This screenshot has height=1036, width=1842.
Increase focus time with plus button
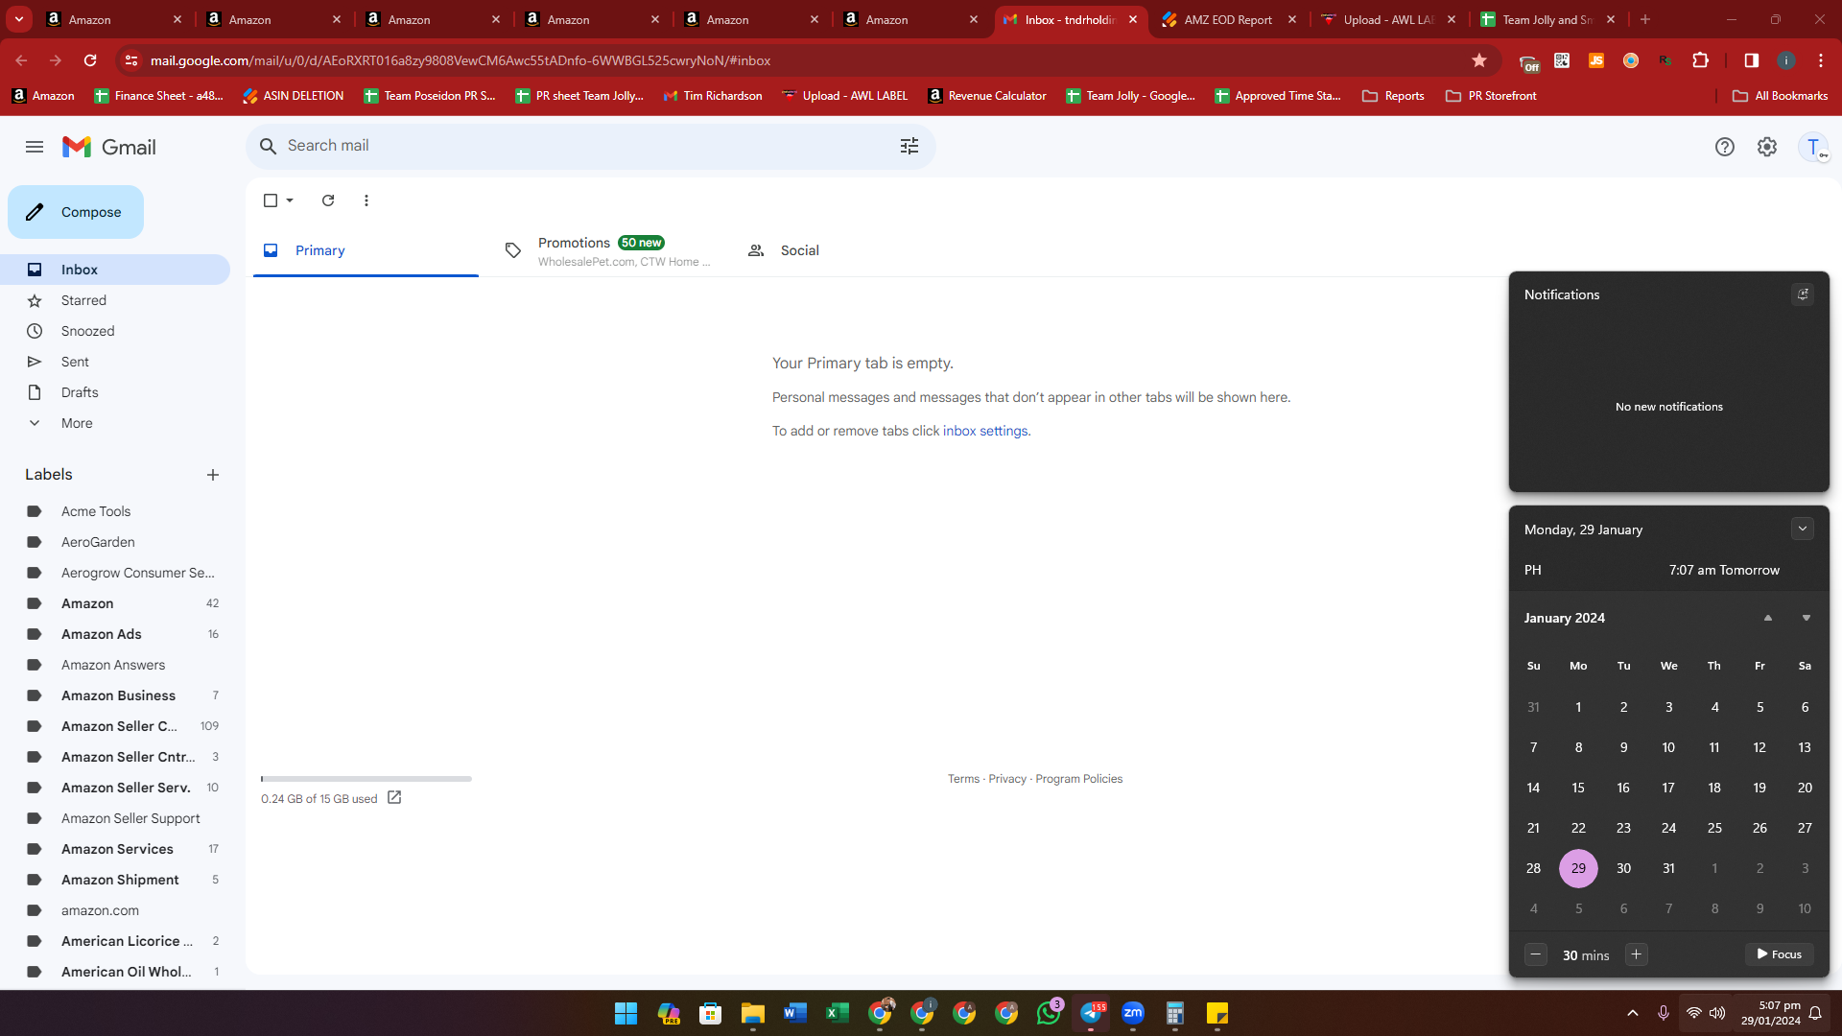pos(1637,954)
